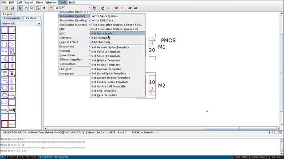The height and width of the screenshot is (159, 284).
Task: Expand the DRC submenu
Action: 74,8
